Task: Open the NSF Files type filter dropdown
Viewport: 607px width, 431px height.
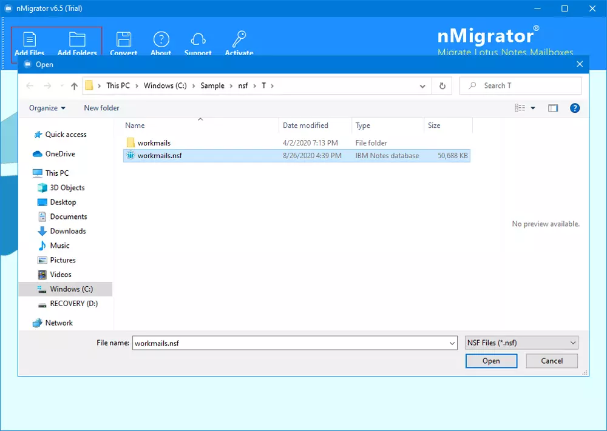Action: click(x=521, y=343)
